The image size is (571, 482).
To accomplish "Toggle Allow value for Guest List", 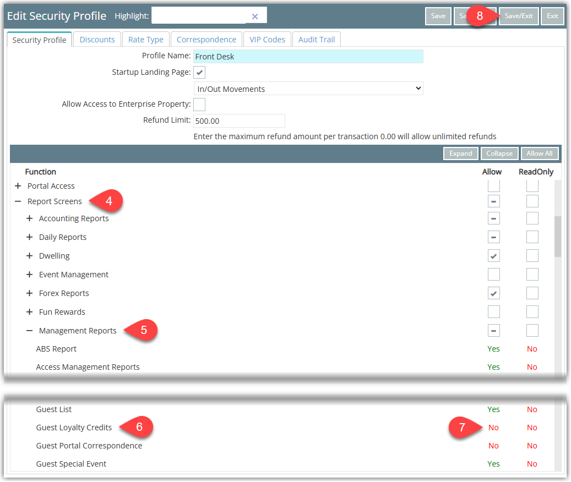I will click(x=493, y=409).
